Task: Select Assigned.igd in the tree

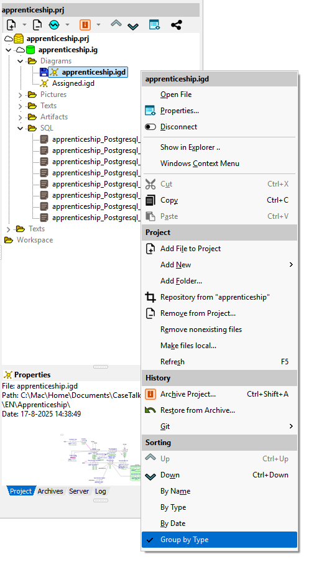Action: pyautogui.click(x=73, y=83)
